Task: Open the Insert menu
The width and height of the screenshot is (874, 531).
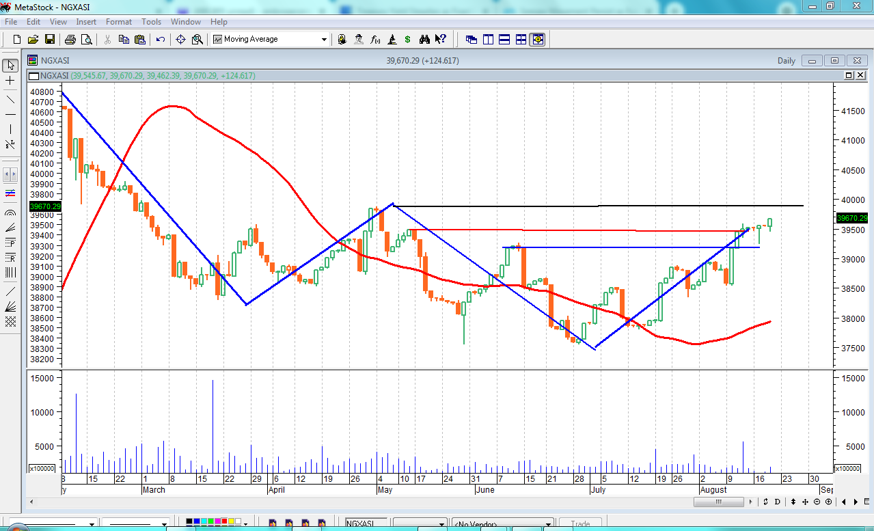Action: pos(86,22)
